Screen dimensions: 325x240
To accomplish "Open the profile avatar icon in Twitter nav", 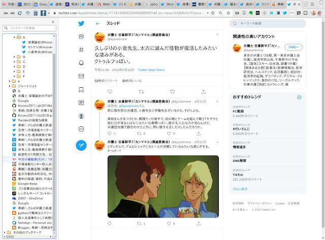I will pos(81,116).
